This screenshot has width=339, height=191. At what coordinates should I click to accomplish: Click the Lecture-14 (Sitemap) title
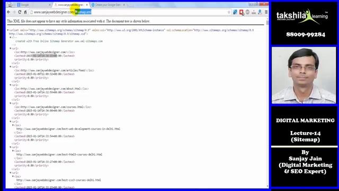tap(305, 136)
